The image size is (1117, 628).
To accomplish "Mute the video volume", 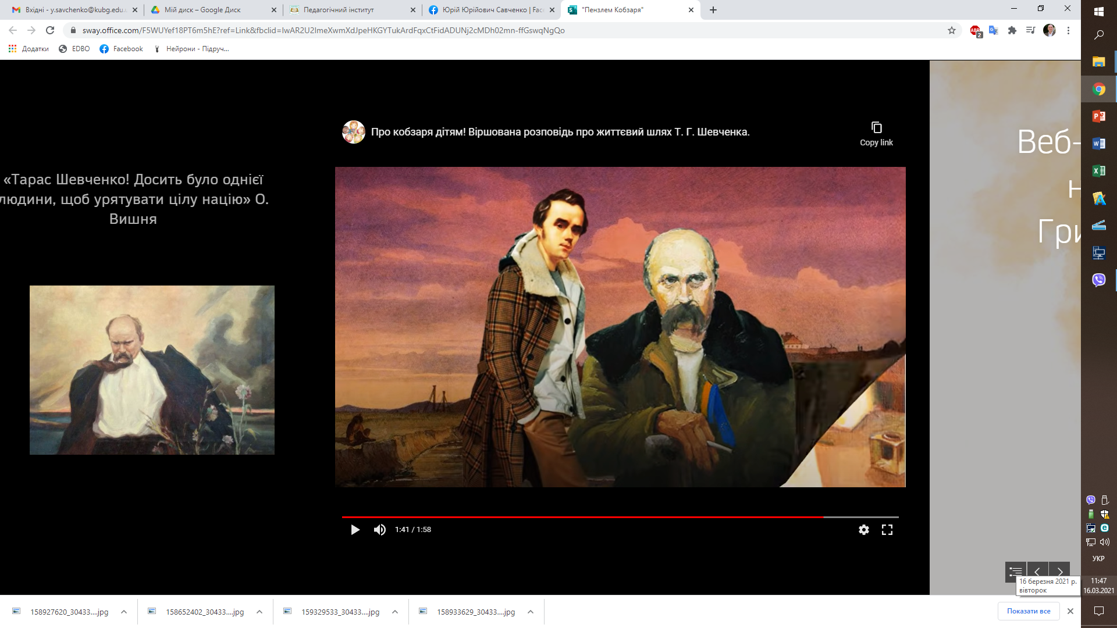I will pyautogui.click(x=380, y=530).
